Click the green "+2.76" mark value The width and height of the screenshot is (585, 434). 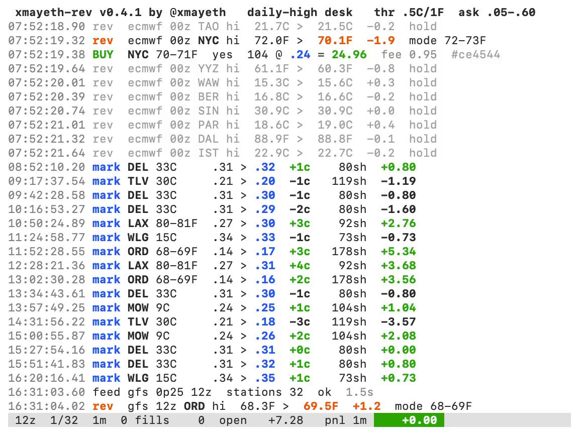click(398, 224)
